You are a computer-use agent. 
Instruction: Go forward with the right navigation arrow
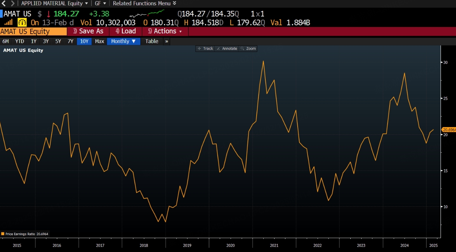13,4
